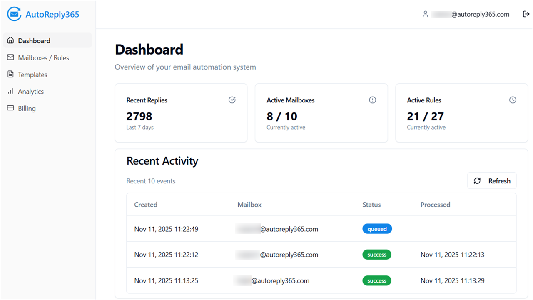Click the Created column header
533x300 pixels.
tap(146, 205)
